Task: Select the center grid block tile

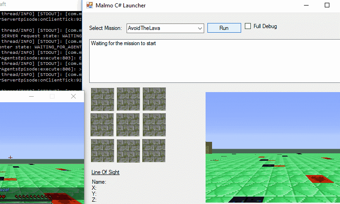Action: click(128, 125)
